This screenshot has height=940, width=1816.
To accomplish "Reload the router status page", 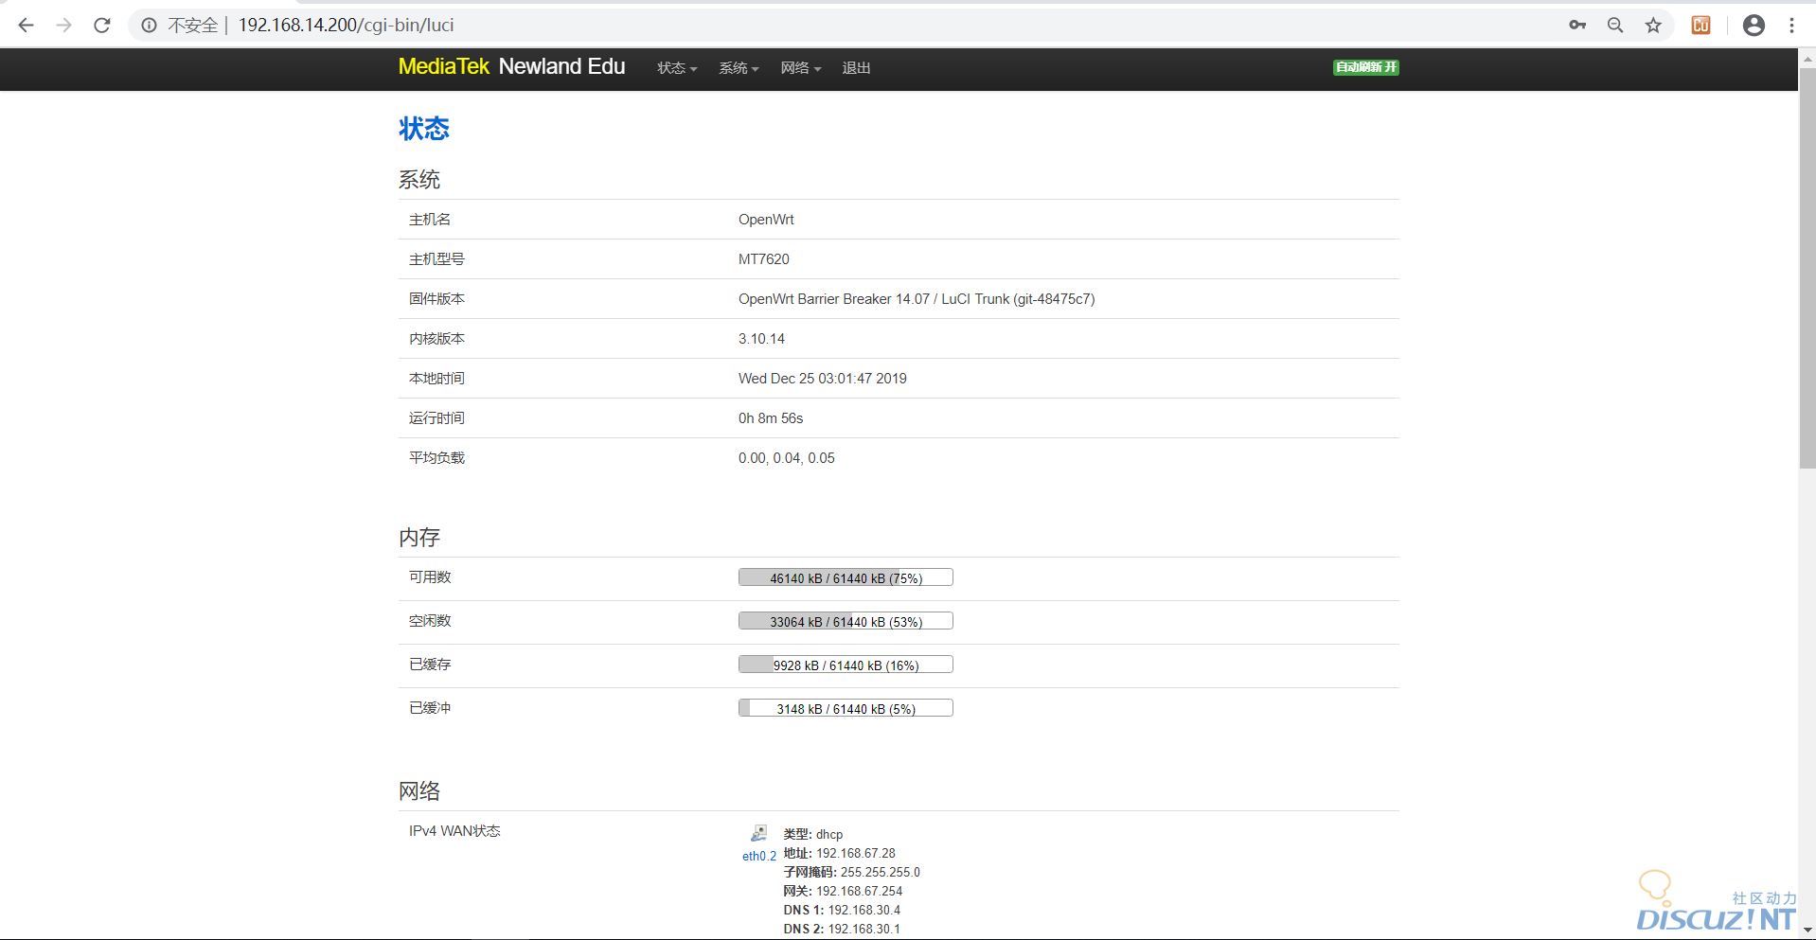I will click(102, 26).
